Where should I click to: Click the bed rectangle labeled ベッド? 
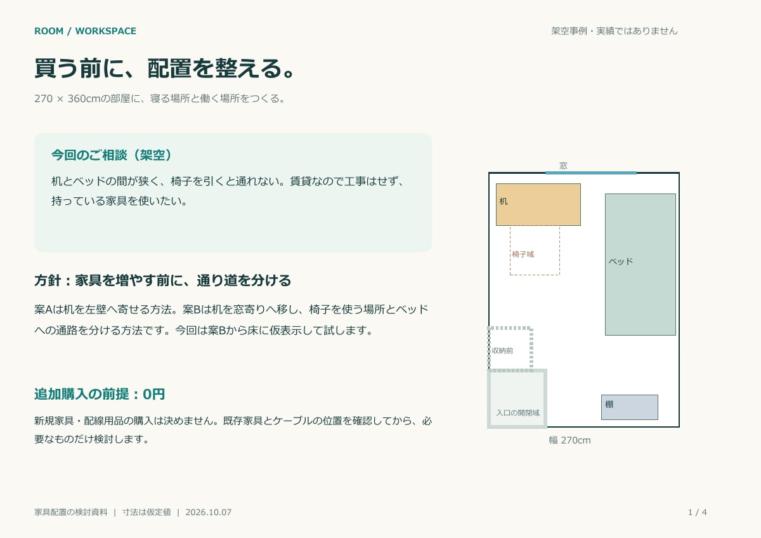641,265
